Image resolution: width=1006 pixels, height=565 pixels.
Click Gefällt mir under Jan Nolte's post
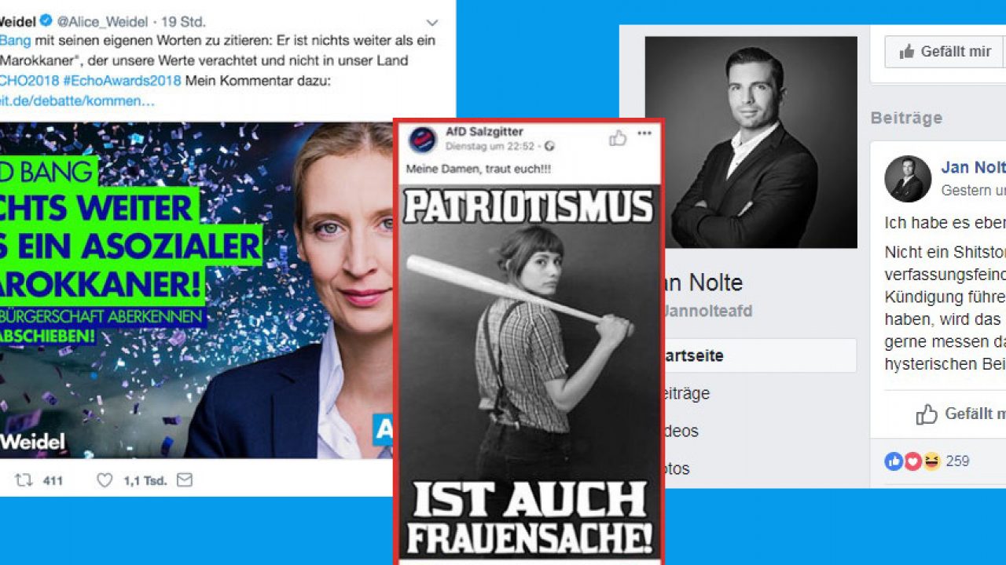[x=960, y=414]
